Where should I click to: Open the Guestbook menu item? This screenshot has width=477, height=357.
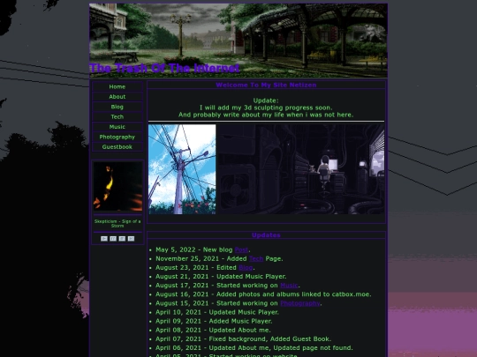(117, 147)
